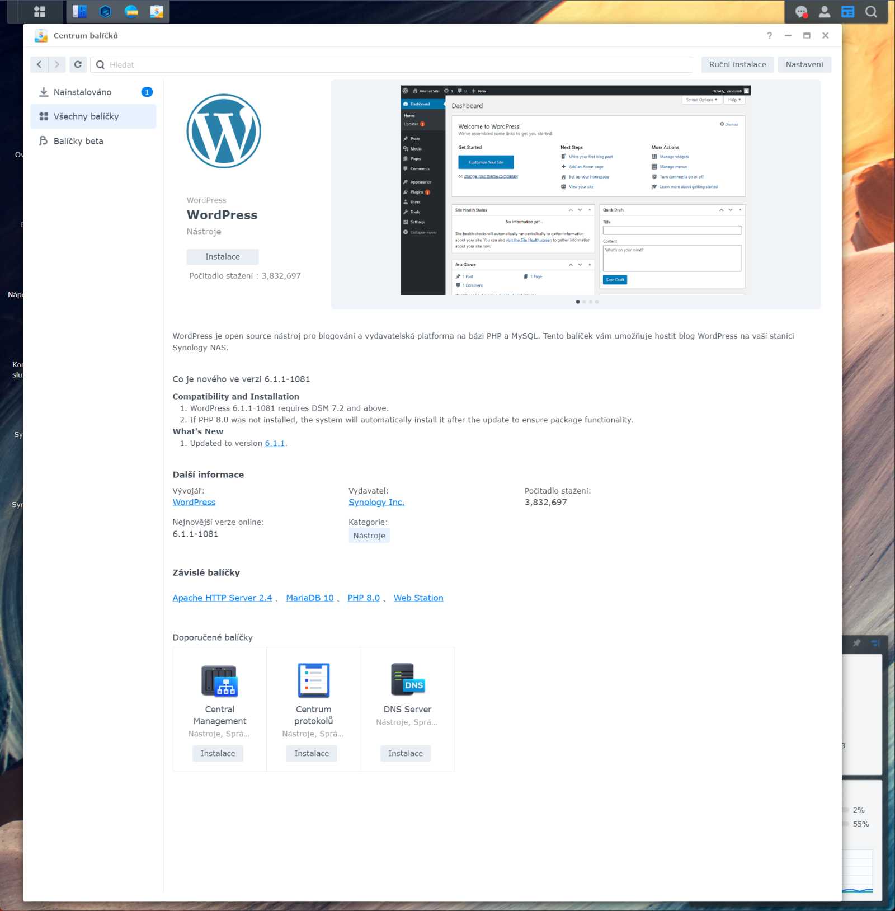The width and height of the screenshot is (895, 911).
Task: Open the widgets panel icon
Action: (848, 12)
